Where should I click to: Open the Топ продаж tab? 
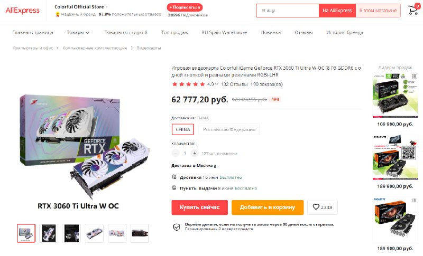[174, 33]
